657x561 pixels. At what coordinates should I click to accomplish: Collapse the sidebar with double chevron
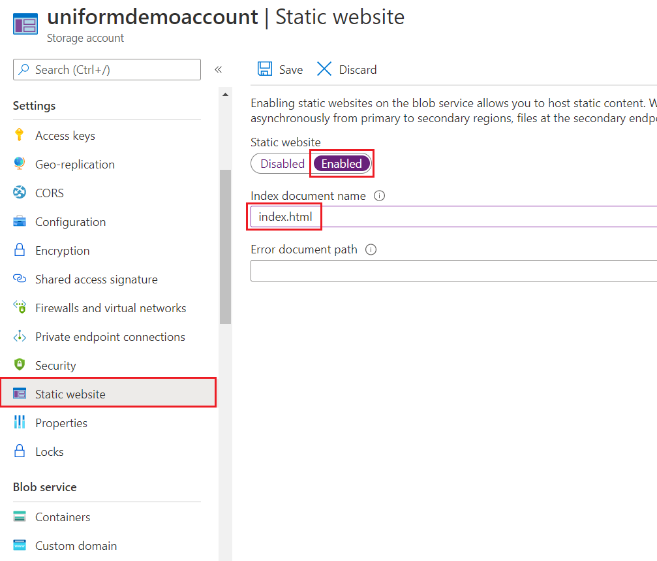click(x=219, y=70)
